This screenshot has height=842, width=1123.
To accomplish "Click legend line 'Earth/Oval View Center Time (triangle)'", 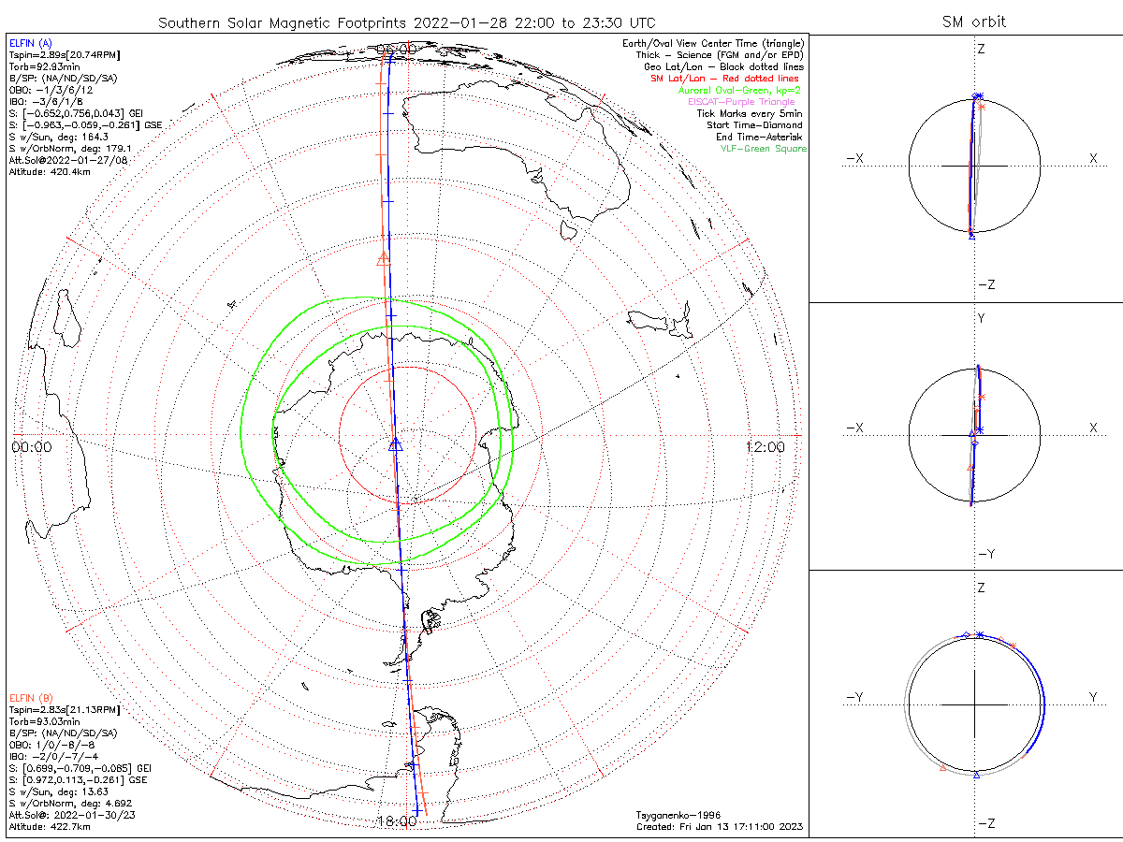I will point(714,44).
